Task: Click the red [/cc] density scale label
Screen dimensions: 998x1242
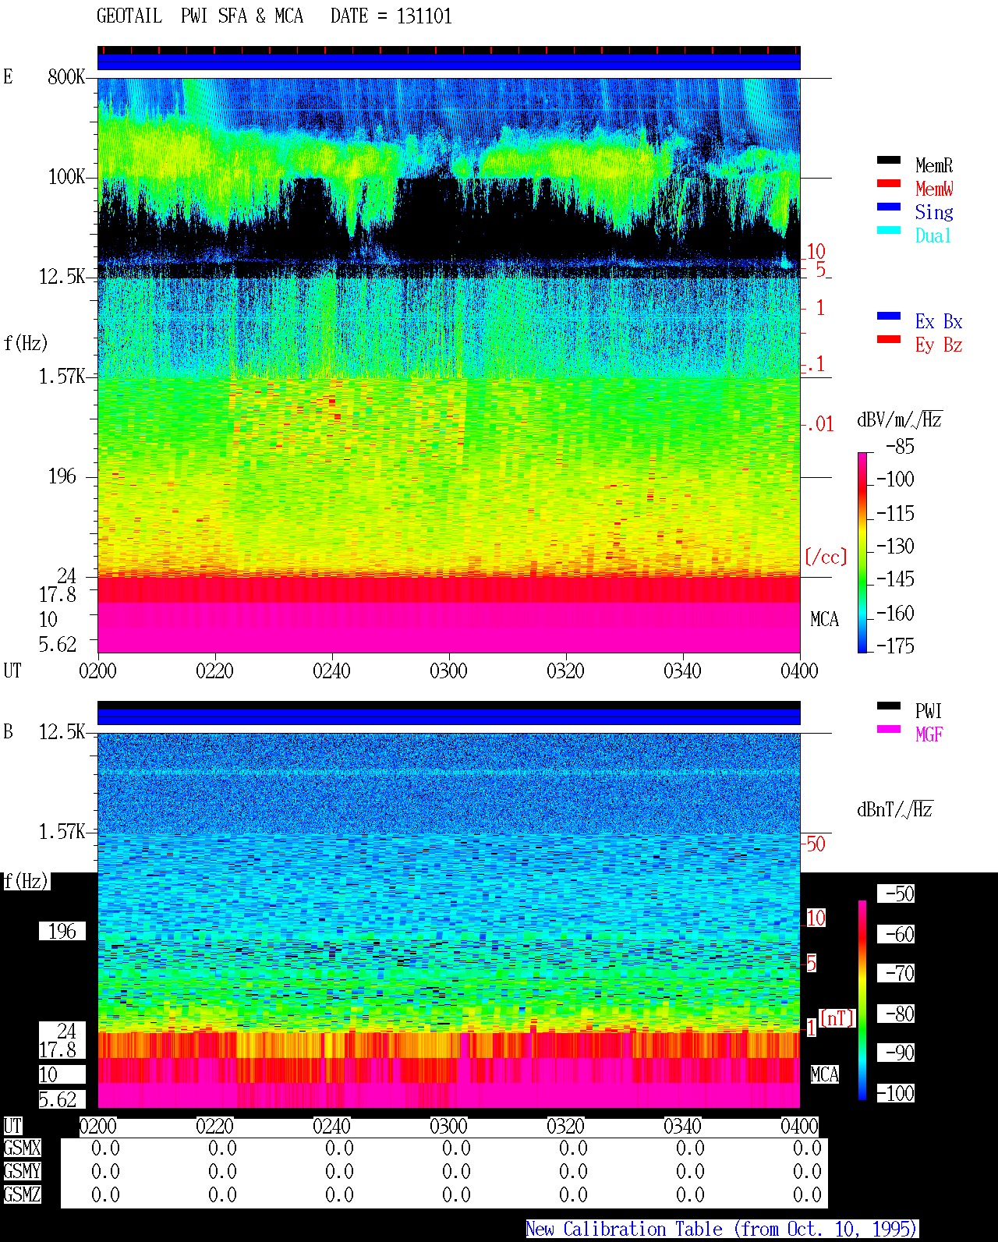Action: tap(825, 557)
